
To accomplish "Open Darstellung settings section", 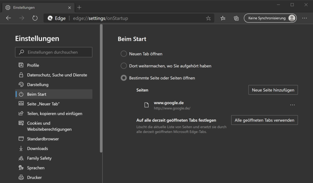I will point(54,85).
